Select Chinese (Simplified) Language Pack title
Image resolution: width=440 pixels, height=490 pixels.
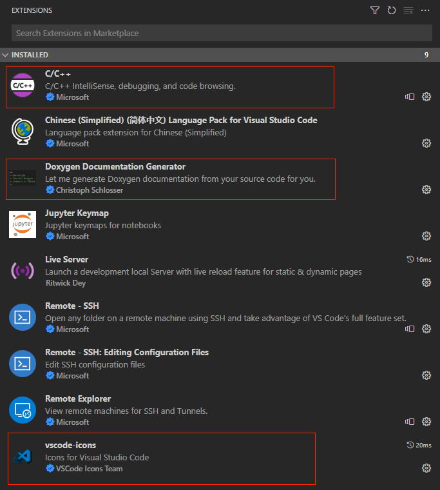pyautogui.click(x=181, y=121)
